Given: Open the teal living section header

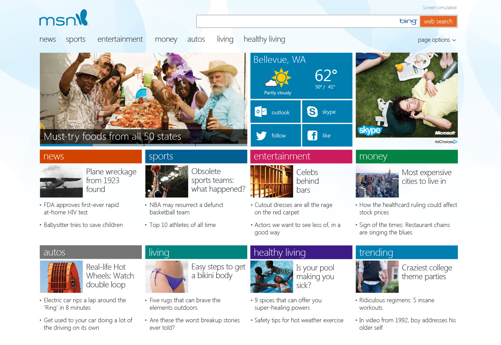Looking at the screenshot, I should [x=196, y=252].
